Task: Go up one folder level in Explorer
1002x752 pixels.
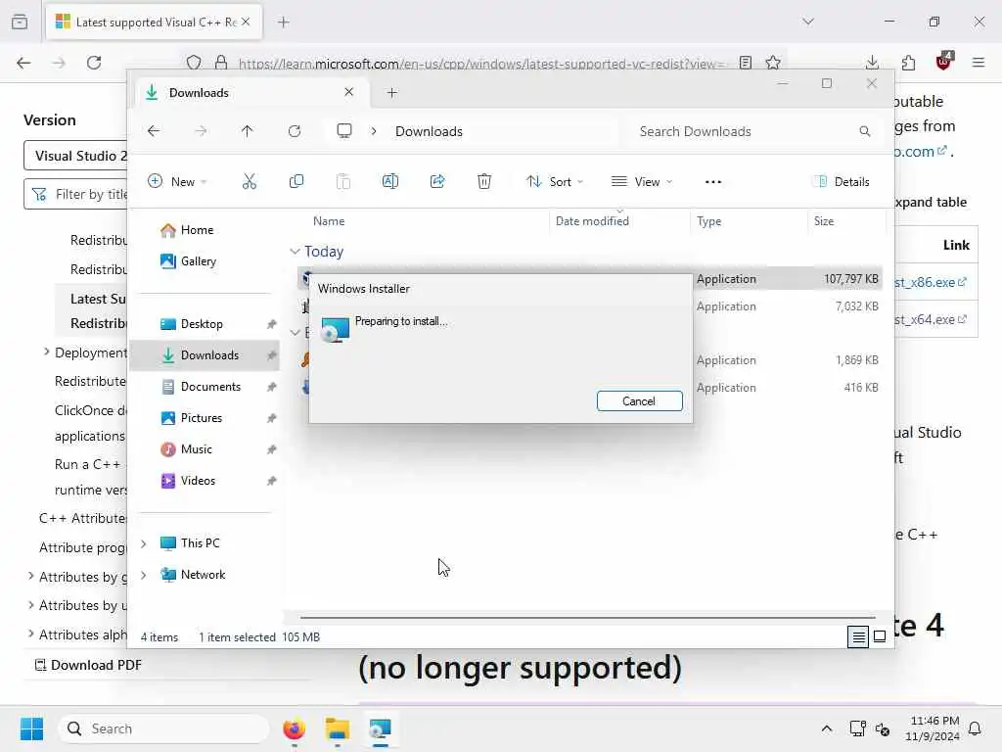Action: pyautogui.click(x=248, y=131)
